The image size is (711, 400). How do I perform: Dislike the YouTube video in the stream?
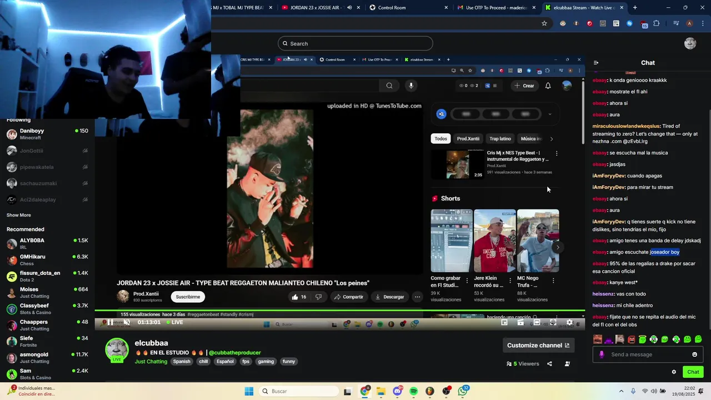click(318, 297)
